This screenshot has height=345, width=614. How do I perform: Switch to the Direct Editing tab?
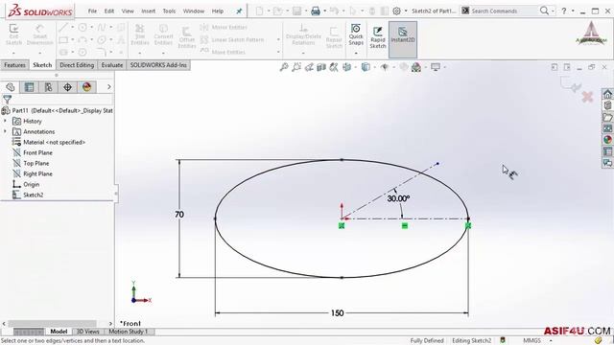77,65
